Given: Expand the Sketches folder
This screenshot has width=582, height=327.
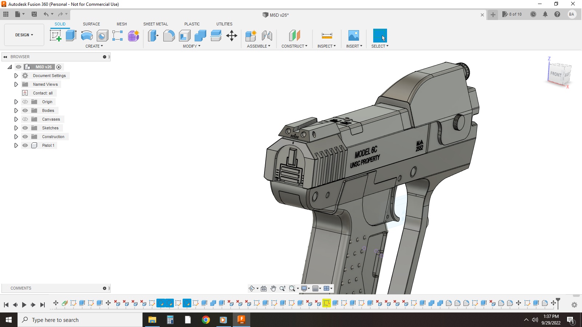Looking at the screenshot, I should 16,128.
